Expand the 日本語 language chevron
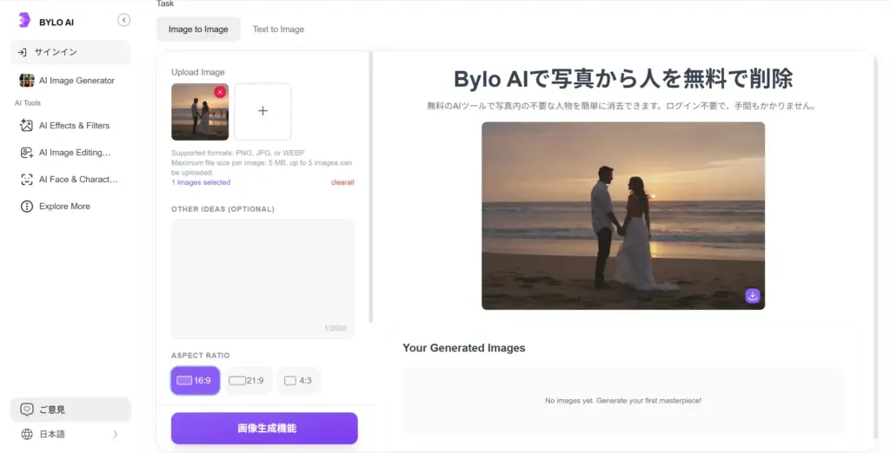 click(116, 434)
